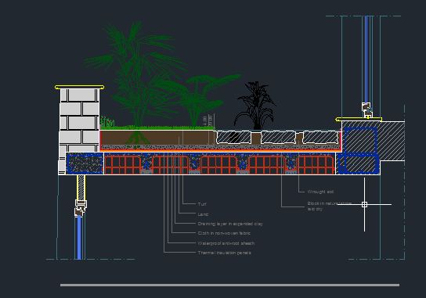Pick the 'Cloth in non-woven fabric' text
Viewport: 426px width, 298px height.
coord(224,233)
